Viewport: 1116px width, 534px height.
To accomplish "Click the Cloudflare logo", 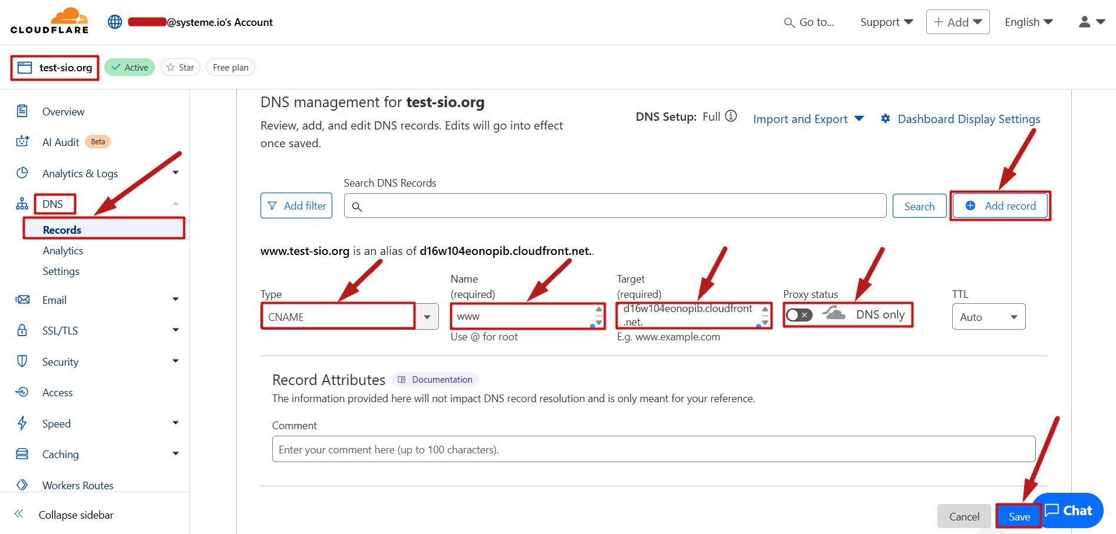I will 49,21.
